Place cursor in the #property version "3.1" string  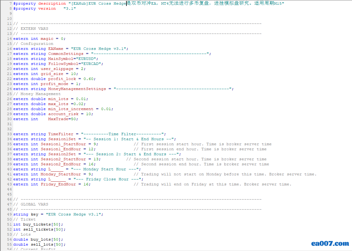(69, 9)
